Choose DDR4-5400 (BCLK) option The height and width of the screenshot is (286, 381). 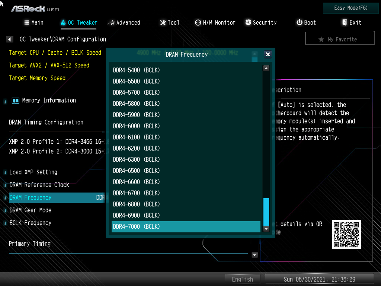point(136,70)
